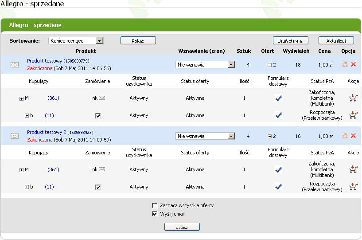
Task: Expand buyer b row in Produkt testowy 2
Action: 27,187
